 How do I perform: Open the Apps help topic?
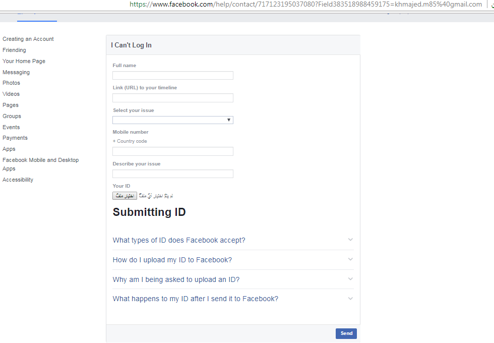pyautogui.click(x=9, y=149)
